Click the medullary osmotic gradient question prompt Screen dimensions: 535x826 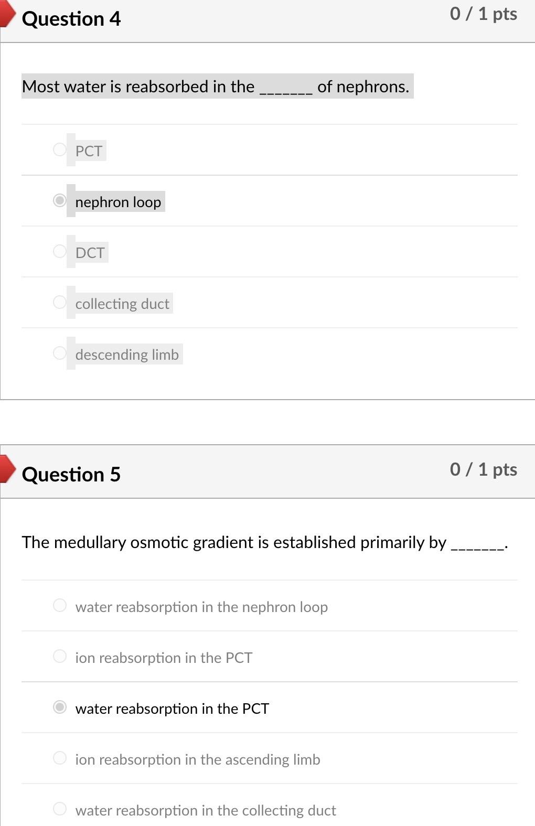(x=265, y=542)
